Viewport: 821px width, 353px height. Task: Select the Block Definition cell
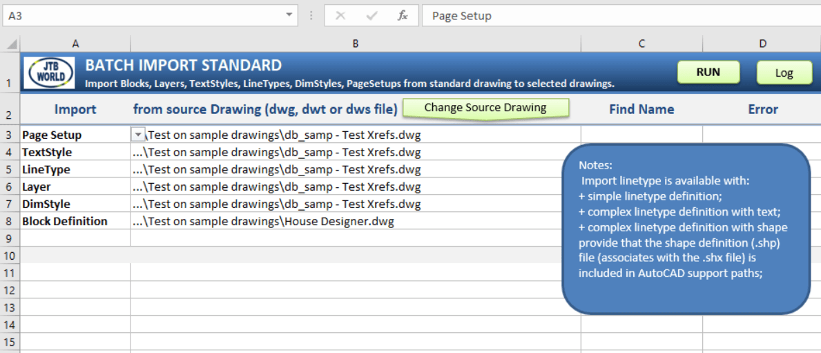[x=75, y=221]
